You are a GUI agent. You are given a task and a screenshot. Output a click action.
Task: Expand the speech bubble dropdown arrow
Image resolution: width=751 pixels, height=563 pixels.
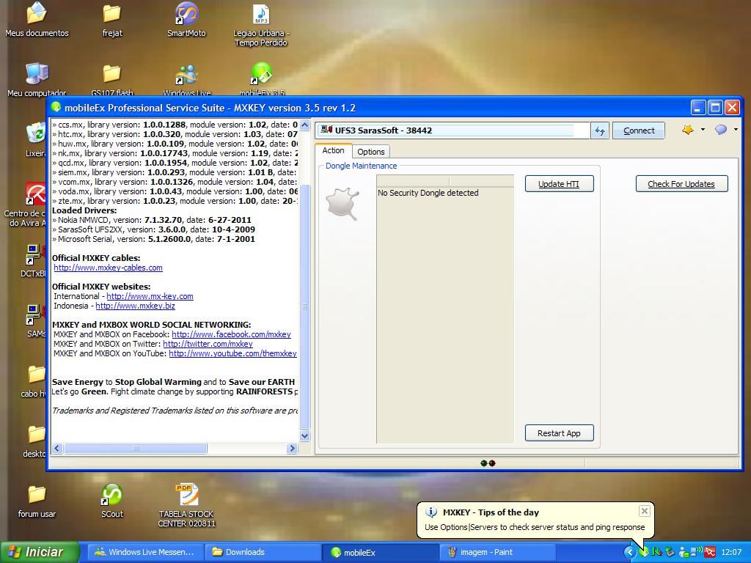tap(735, 130)
